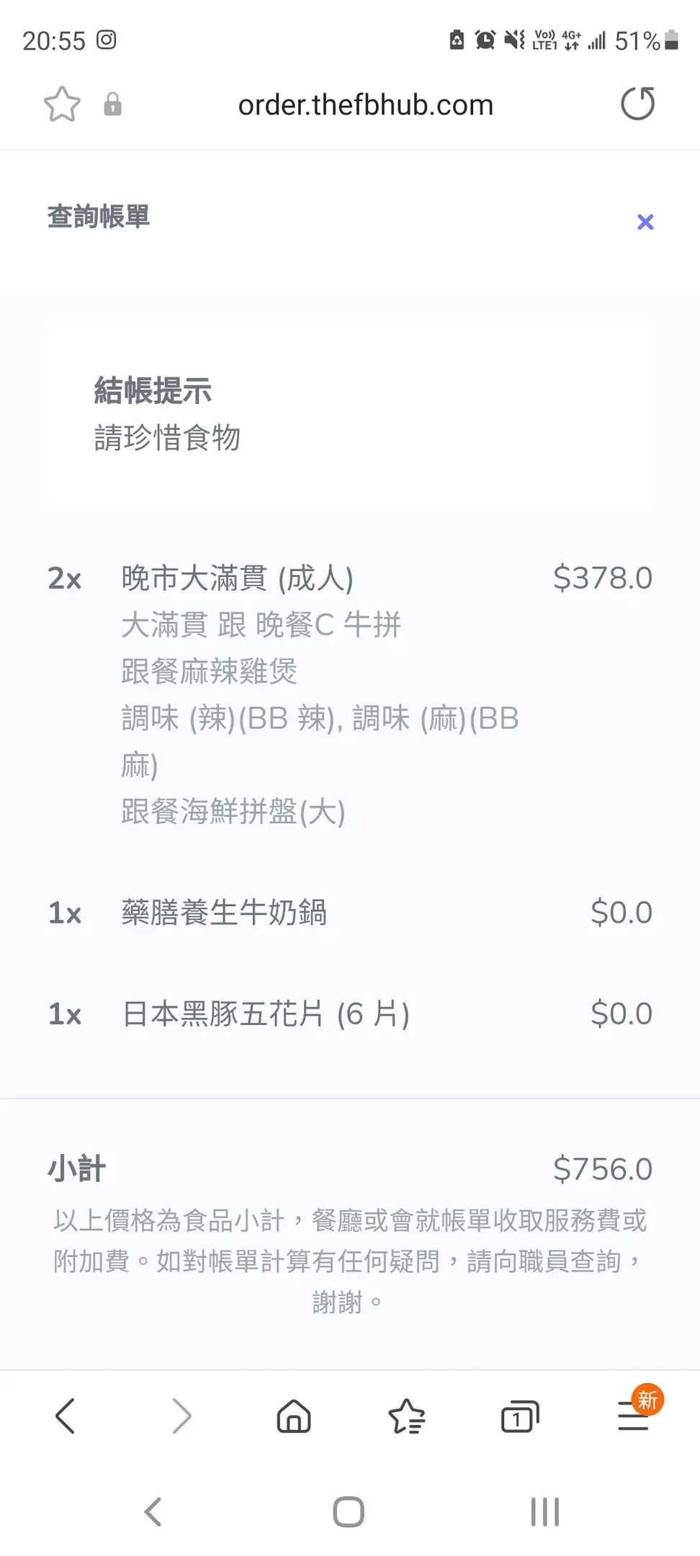Open Android recent apps button
Screen dimensions: 700x1556
(544, 1511)
